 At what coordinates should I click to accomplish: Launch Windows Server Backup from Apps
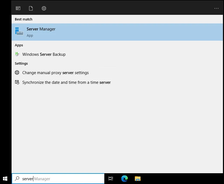pos(44,54)
